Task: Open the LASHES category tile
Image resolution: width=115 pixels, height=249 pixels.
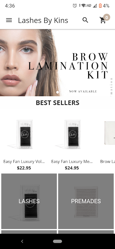Action: pyautogui.click(x=29, y=201)
